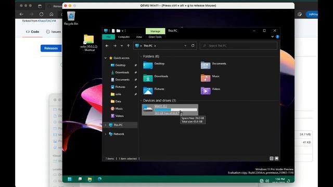Open Microsoft Edge from the taskbar

(x=99, y=179)
